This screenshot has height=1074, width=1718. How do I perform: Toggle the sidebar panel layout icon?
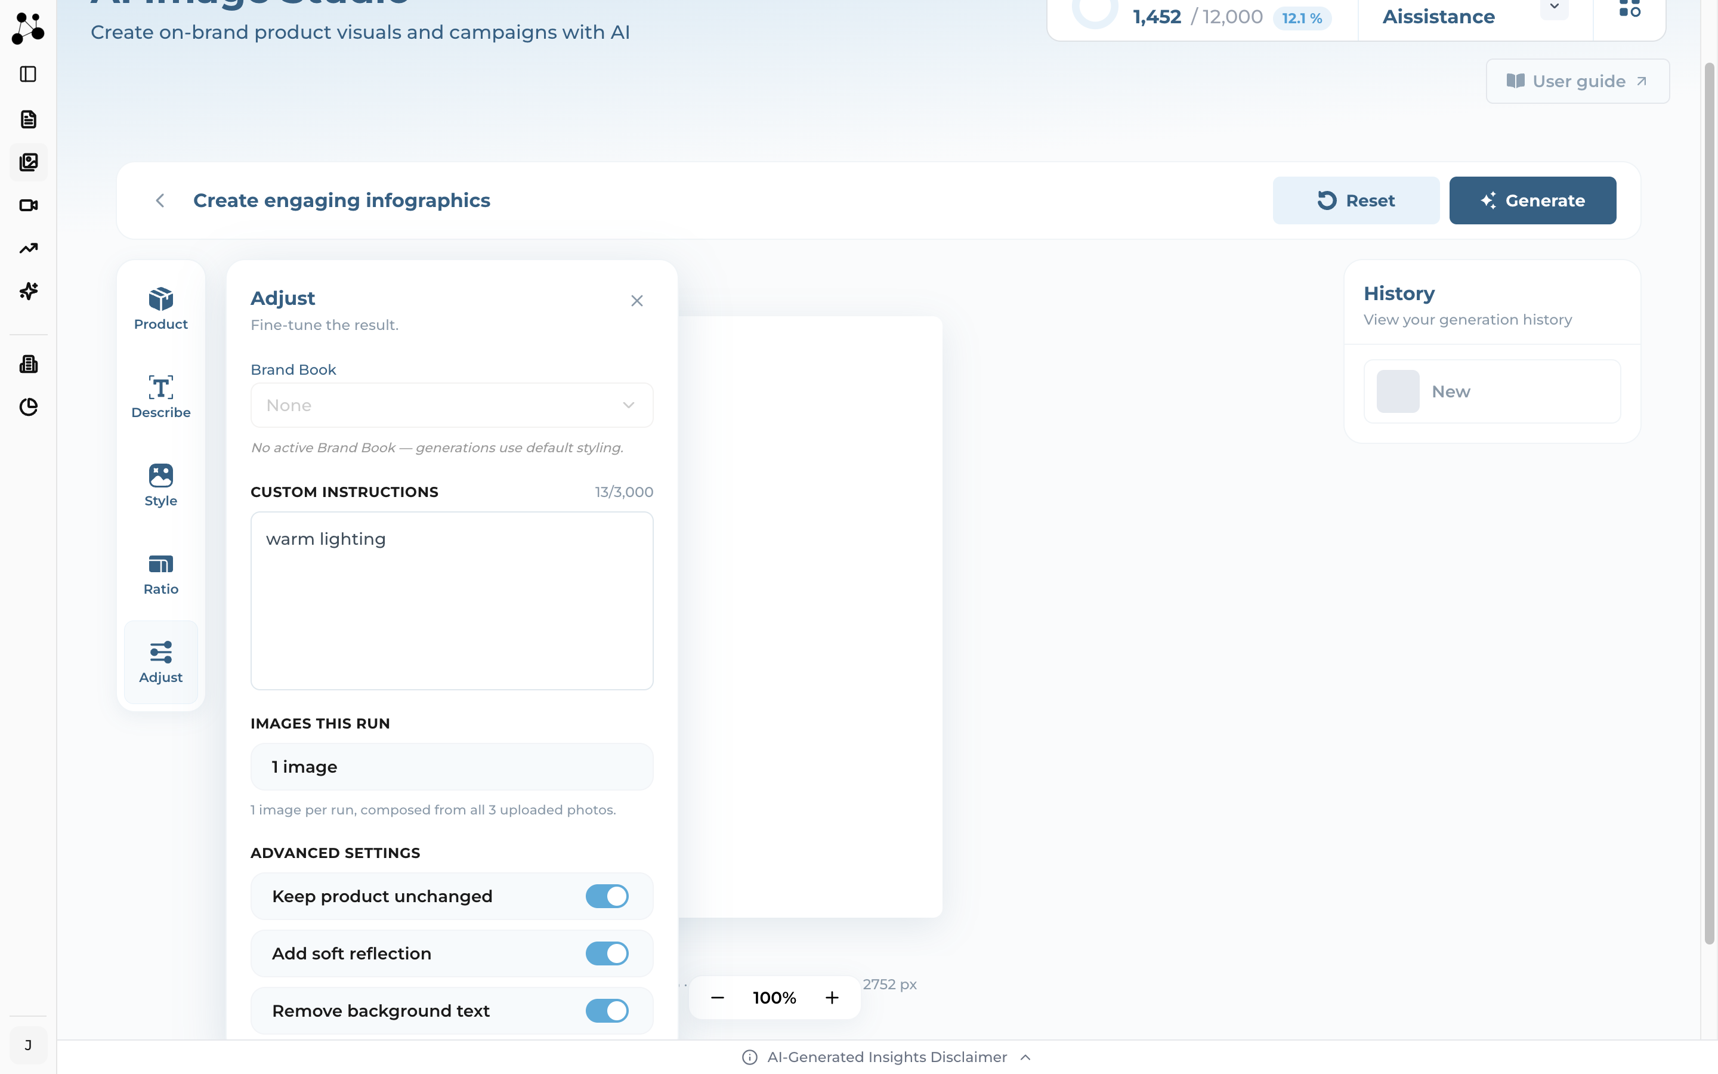coord(29,74)
